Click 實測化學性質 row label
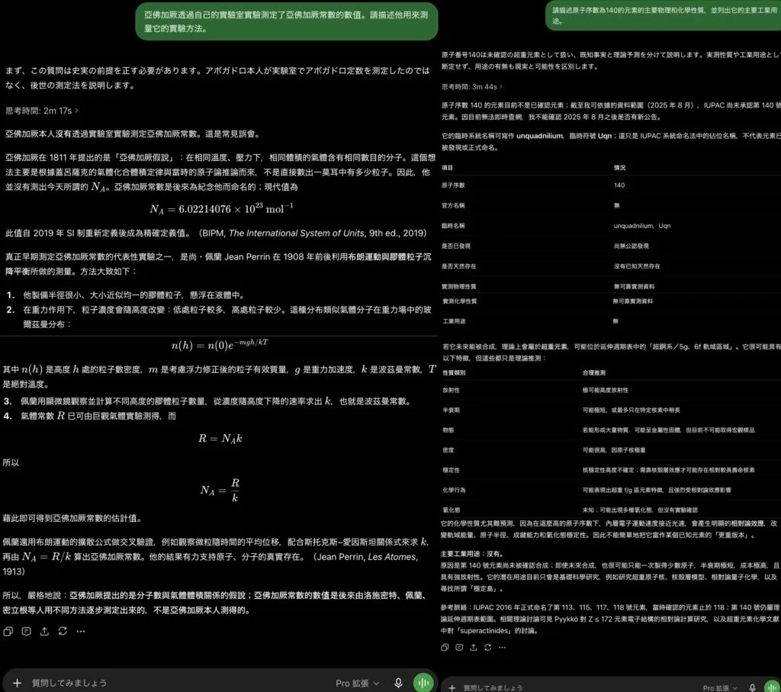The image size is (781, 692). point(460,301)
